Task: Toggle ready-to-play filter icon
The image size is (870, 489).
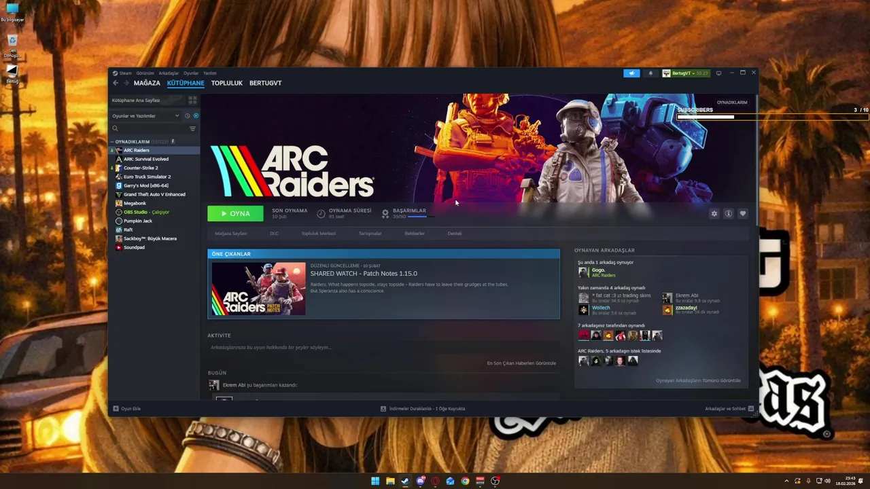Action: click(196, 115)
